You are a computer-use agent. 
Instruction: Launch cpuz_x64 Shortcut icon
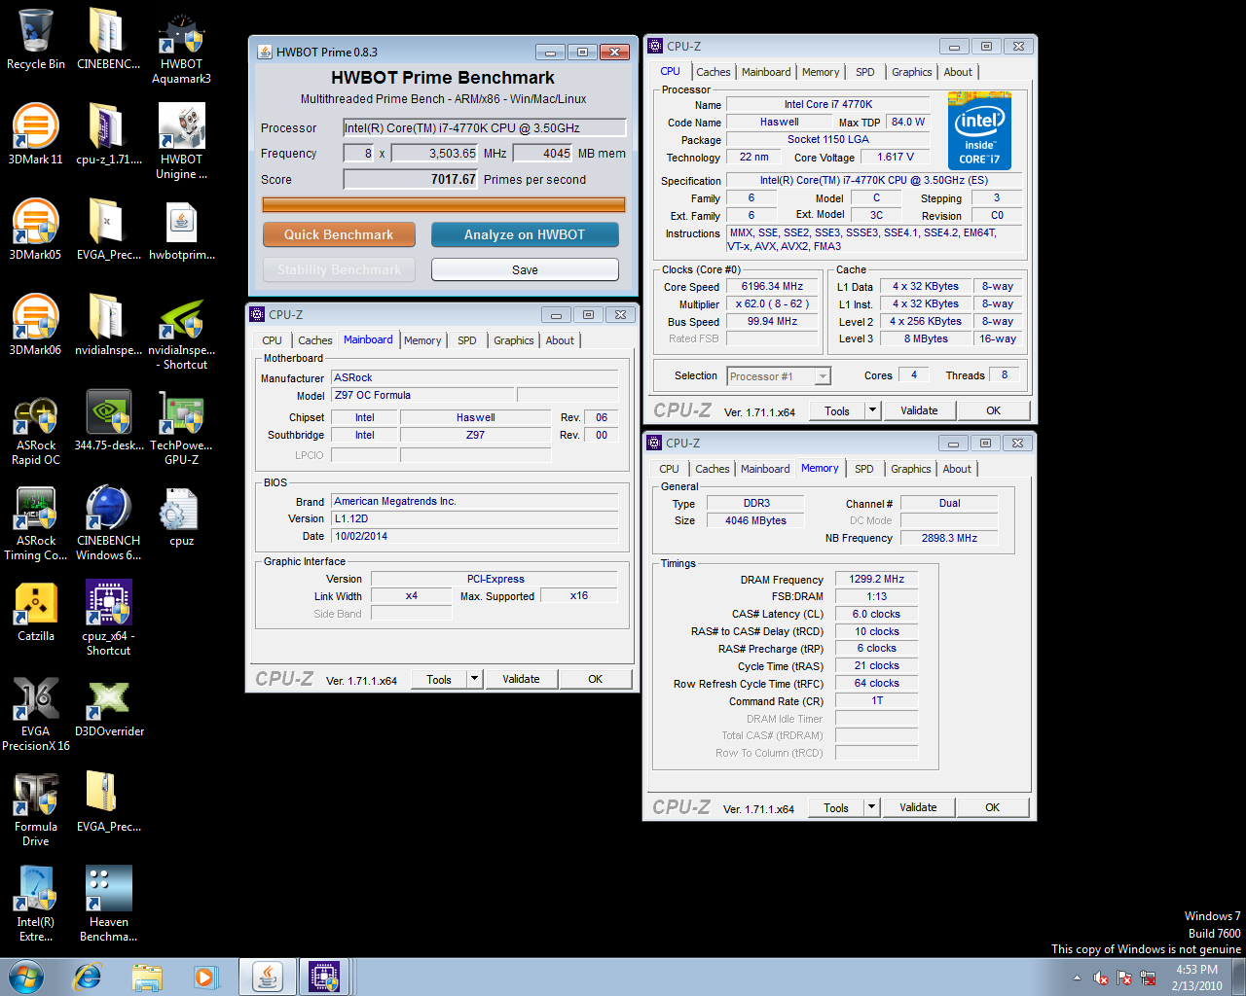point(108,620)
